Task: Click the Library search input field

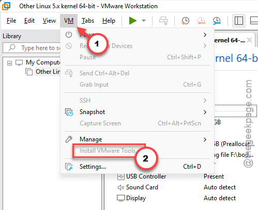Action: [32, 48]
